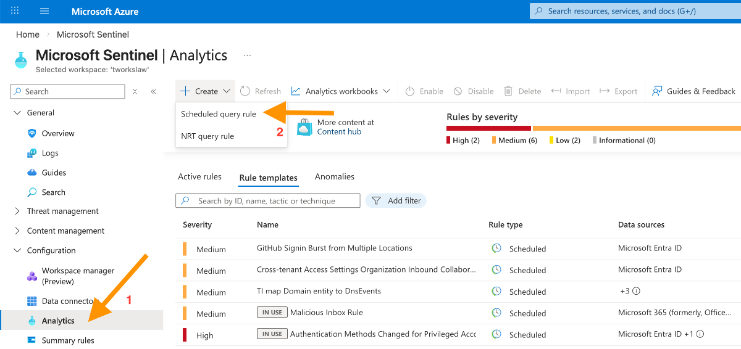Click the Enable toolbar button
741x349 pixels.
[424, 91]
